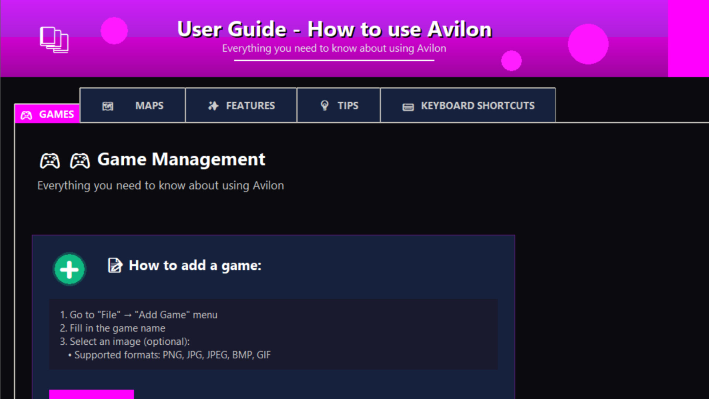Click the green plus circle icon
The image size is (709, 399).
tap(69, 269)
